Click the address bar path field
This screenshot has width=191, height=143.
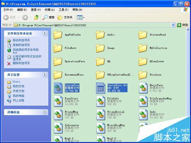pos(92,25)
